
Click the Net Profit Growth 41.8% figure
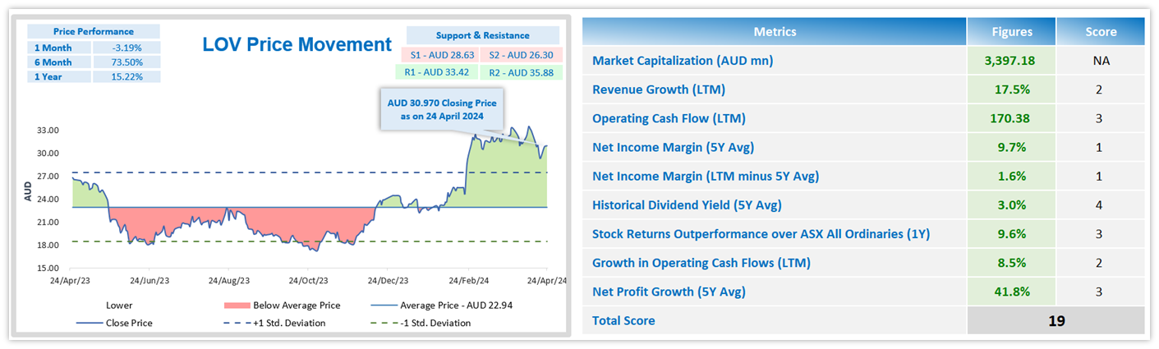click(1011, 292)
